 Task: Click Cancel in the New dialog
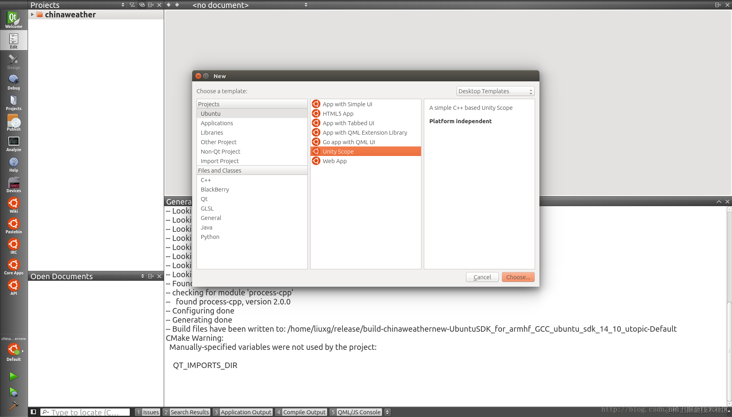pos(482,277)
